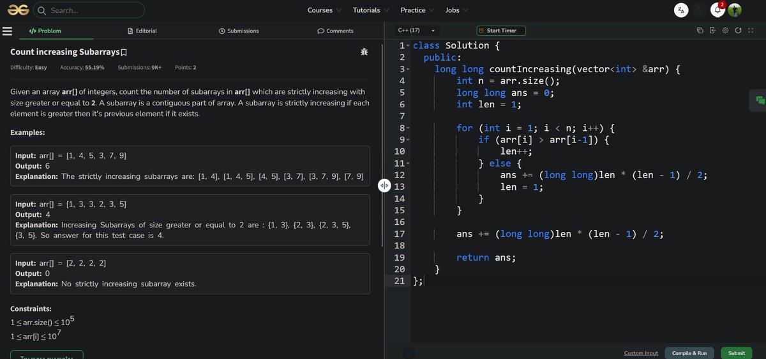This screenshot has width=766, height=359.
Task: Switch to the Editorial tab
Action: (142, 31)
